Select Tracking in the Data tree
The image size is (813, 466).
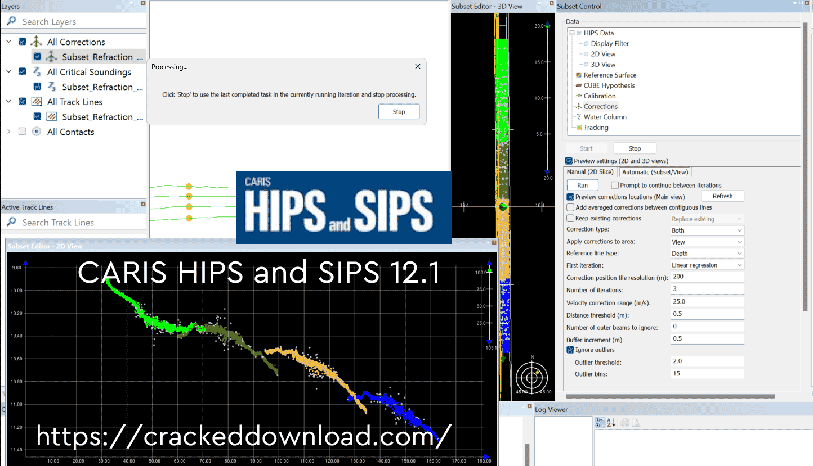pos(596,128)
